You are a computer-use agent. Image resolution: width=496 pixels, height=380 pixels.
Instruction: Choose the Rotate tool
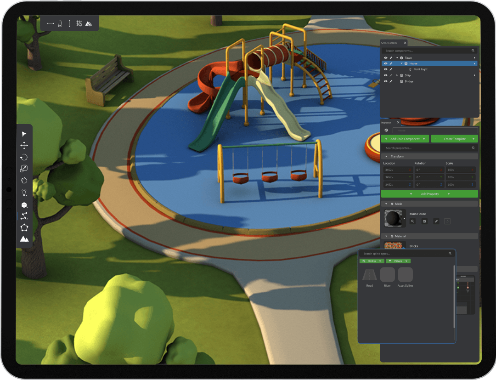(x=24, y=157)
